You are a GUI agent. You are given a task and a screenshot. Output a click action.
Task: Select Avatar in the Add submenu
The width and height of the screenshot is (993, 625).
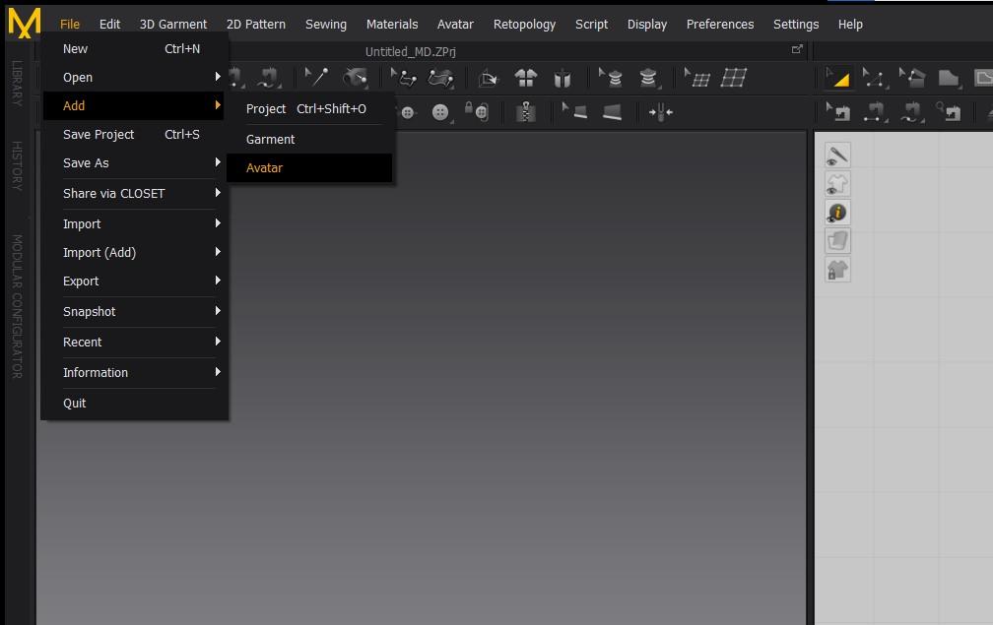tap(309, 167)
